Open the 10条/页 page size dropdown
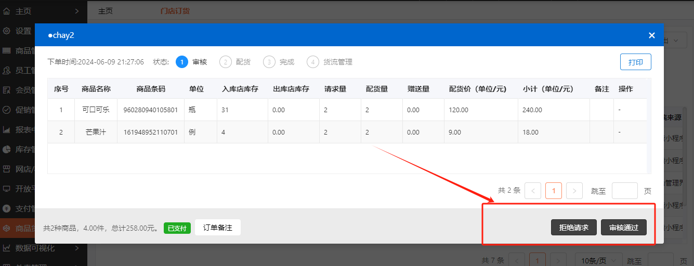Screen dimensions: 694x266 coord(598,260)
